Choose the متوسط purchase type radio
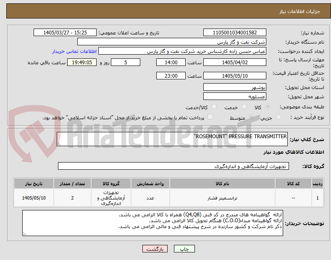 (x=252, y=117)
